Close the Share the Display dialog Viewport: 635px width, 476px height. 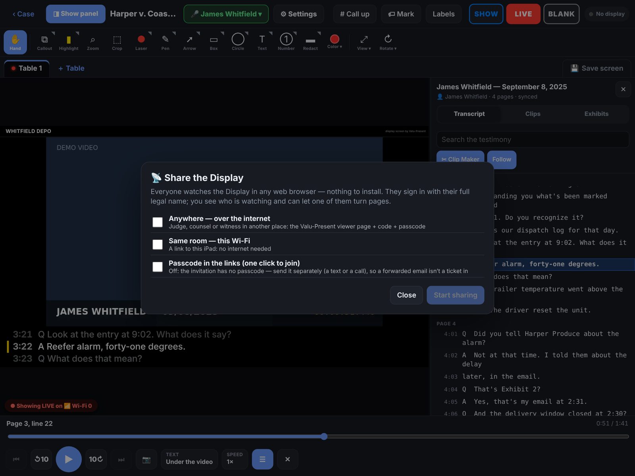pyautogui.click(x=406, y=295)
